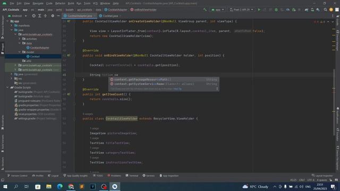Click the Make Project hammer icon
Image resolution: width=340 pixels, height=191 pixels.
coord(205,10)
